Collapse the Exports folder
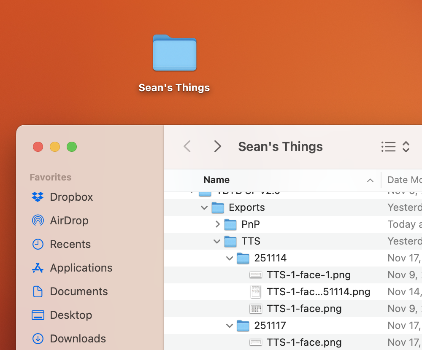 (204, 207)
